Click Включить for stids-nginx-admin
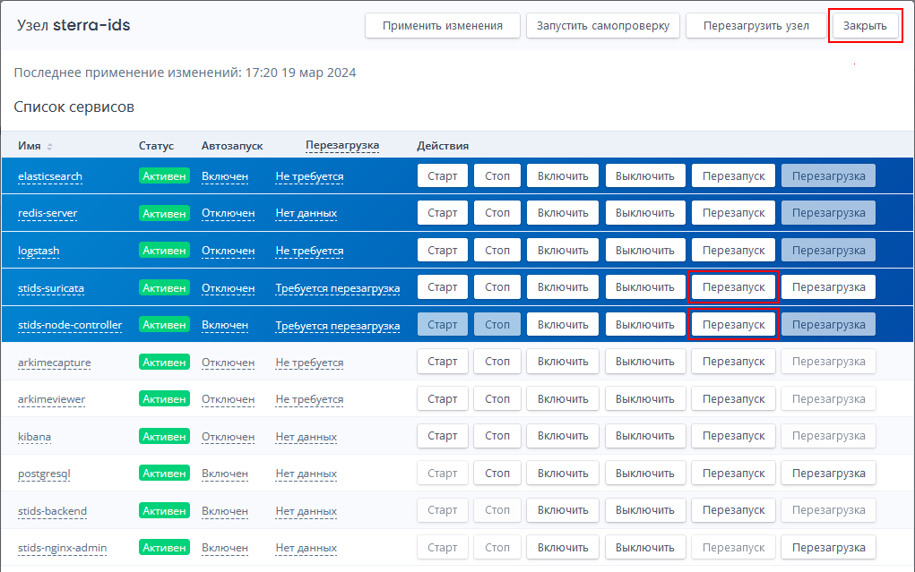Image resolution: width=915 pixels, height=572 pixels. (x=563, y=548)
